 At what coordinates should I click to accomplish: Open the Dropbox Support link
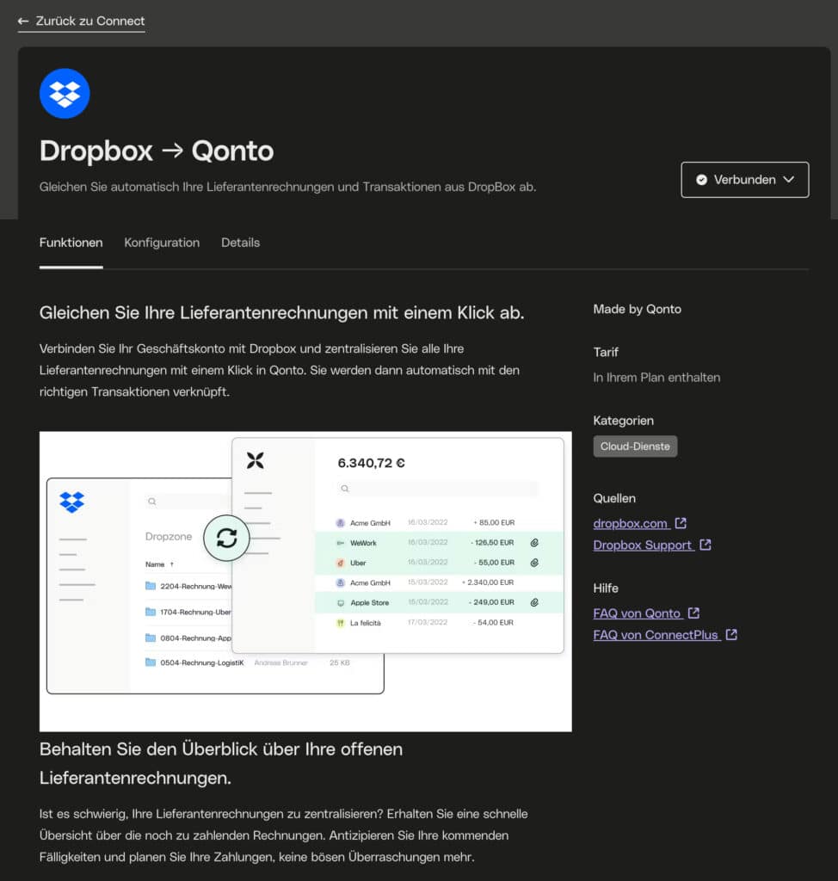(x=644, y=545)
